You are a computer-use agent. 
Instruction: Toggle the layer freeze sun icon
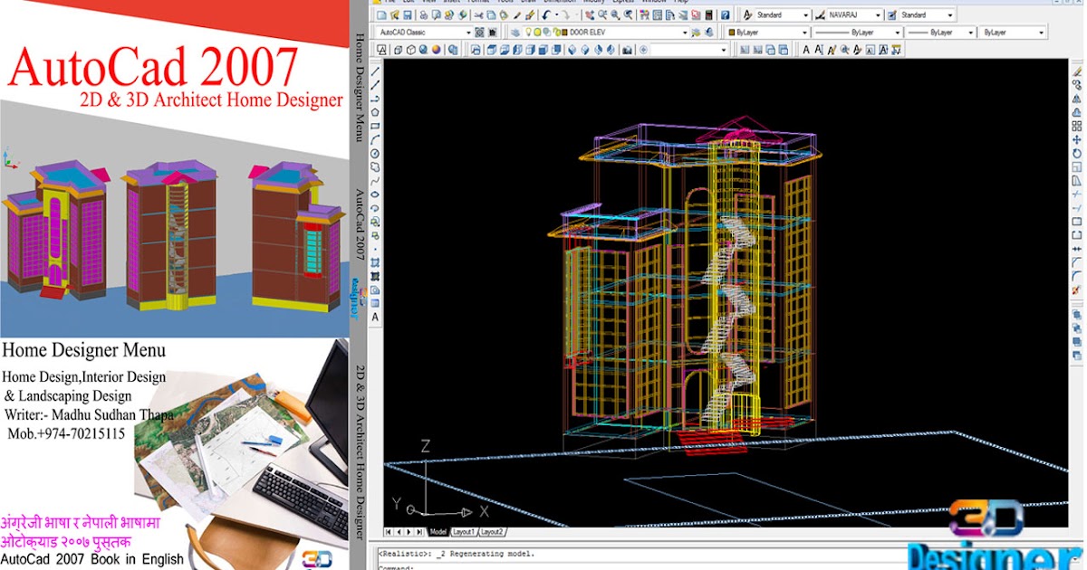pyautogui.click(x=537, y=32)
